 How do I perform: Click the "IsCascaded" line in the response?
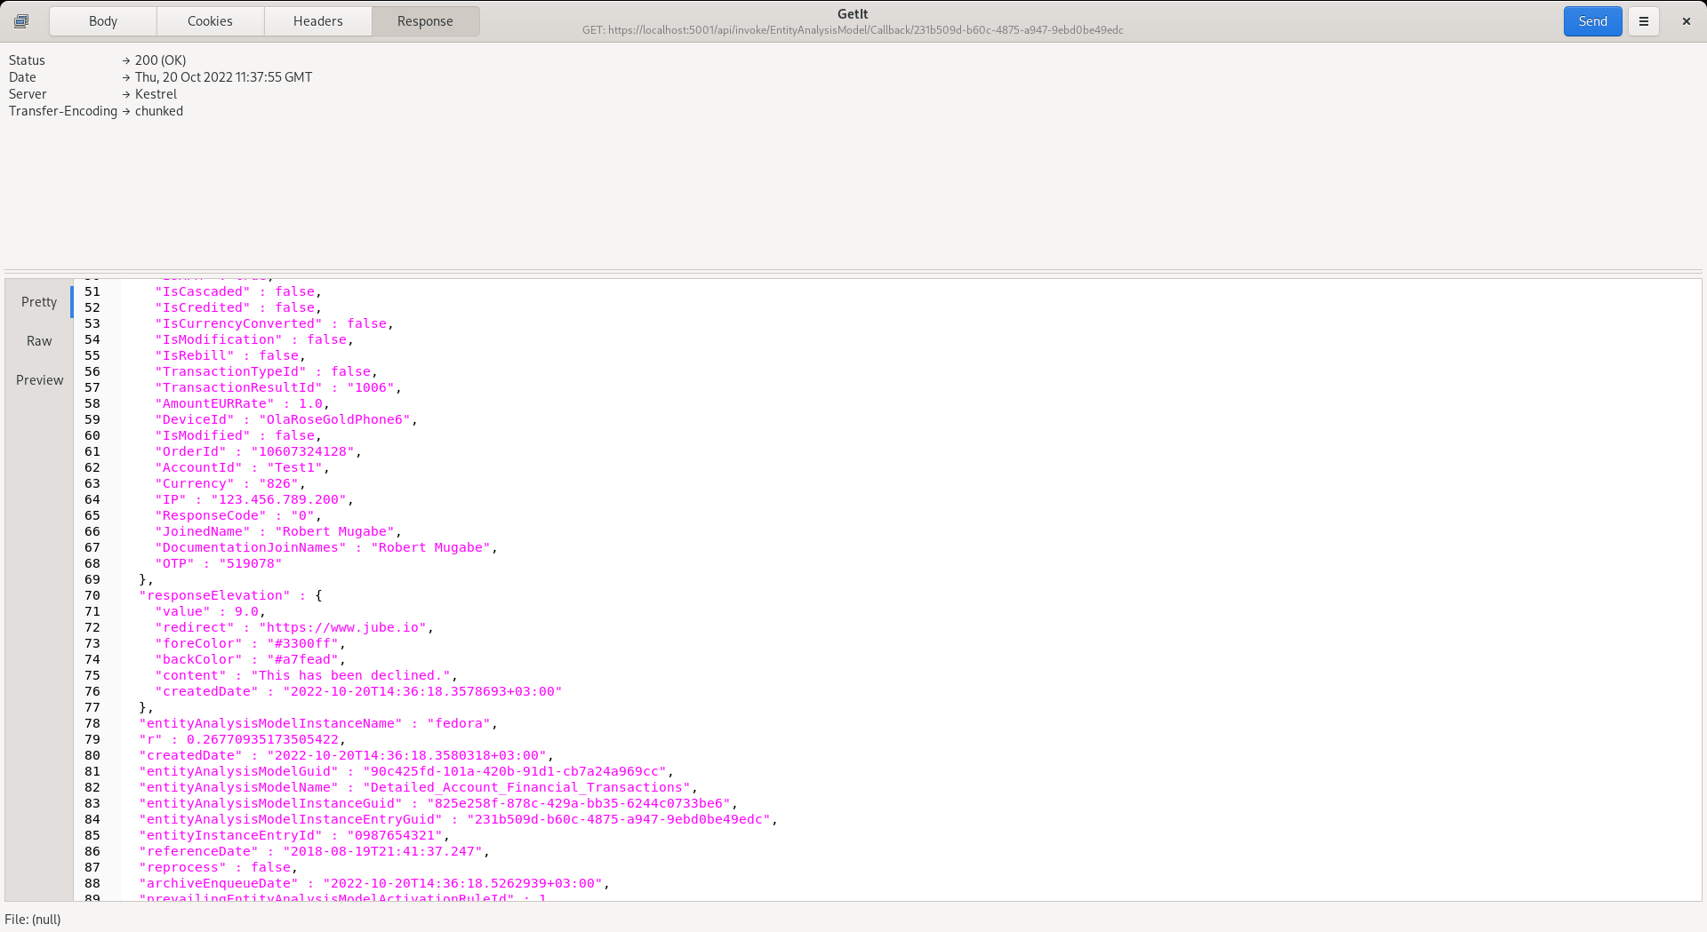pyautogui.click(x=238, y=291)
